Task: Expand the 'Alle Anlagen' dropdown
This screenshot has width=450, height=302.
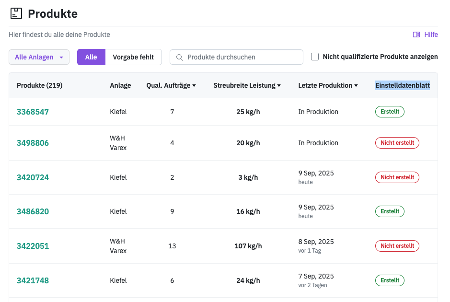Action: pyautogui.click(x=39, y=57)
